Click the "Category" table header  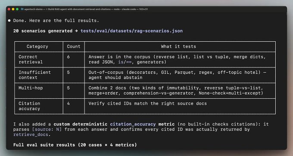coord(37,46)
